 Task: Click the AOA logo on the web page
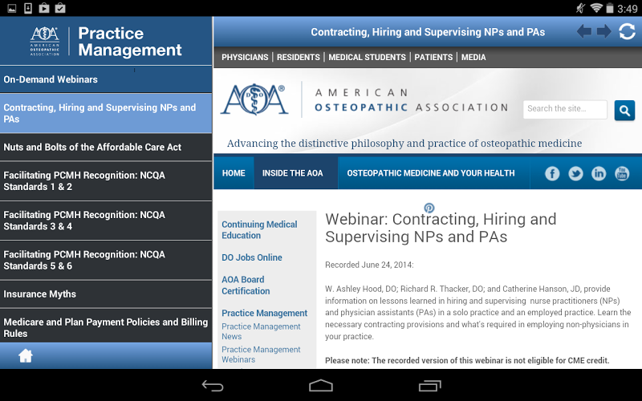254,99
